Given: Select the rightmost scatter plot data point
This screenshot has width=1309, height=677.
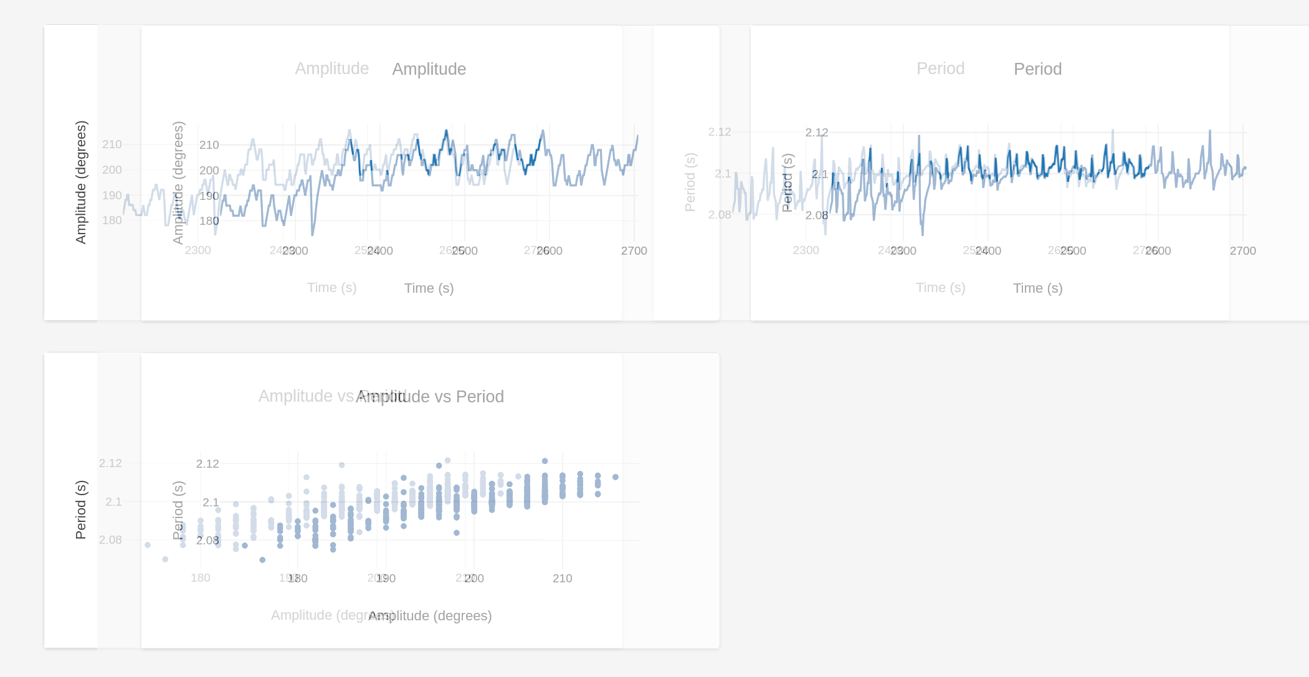Looking at the screenshot, I should 616,477.
